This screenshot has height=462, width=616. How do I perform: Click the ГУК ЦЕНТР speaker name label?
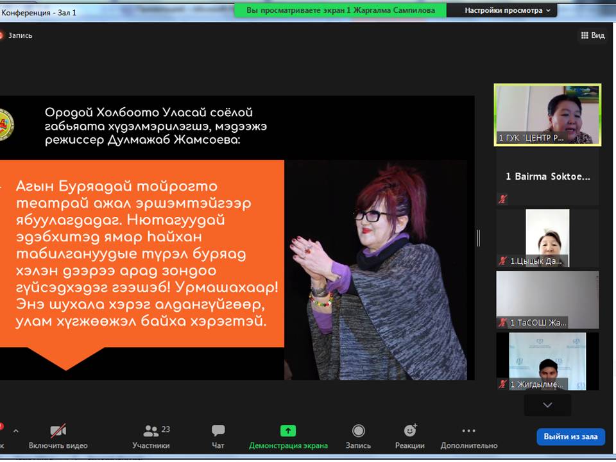point(531,138)
